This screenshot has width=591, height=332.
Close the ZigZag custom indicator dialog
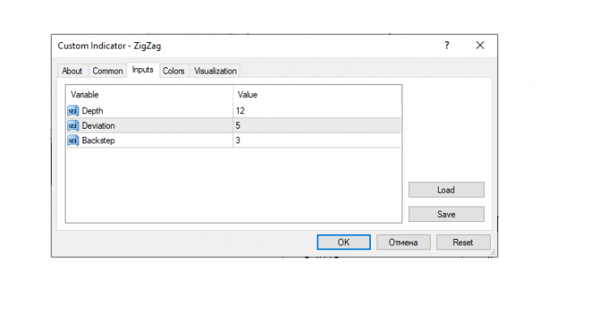pos(480,46)
